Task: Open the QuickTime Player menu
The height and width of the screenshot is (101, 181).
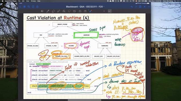Action: coord(11,1)
